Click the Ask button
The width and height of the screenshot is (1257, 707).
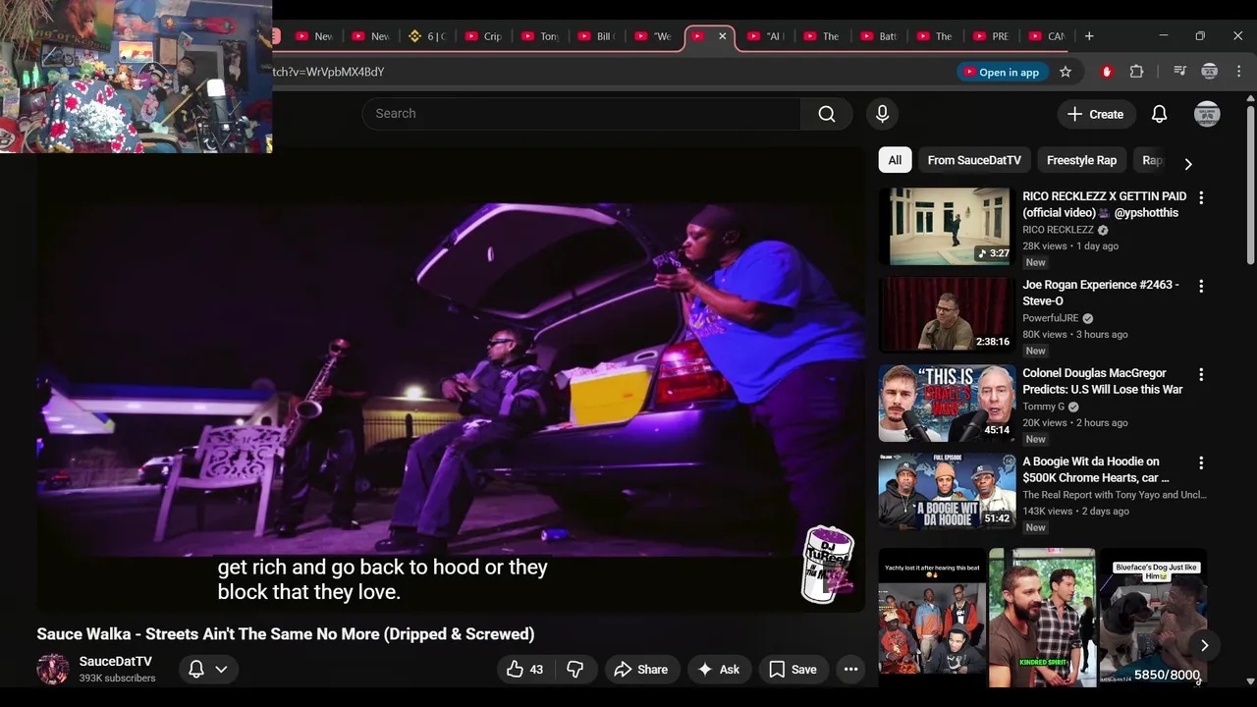tap(719, 670)
